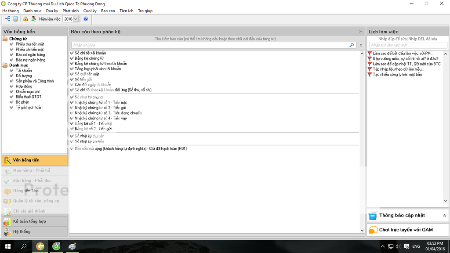Collapse the Thông báo cập nhật panel
The height and width of the screenshot is (253, 450).
444,216
